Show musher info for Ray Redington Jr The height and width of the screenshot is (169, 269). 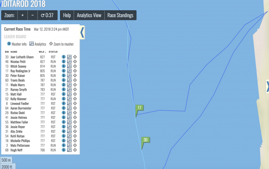click(x=64, y=71)
